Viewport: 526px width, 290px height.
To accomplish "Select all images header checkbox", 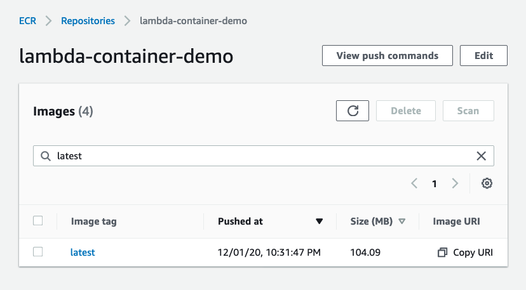I will coord(38,221).
